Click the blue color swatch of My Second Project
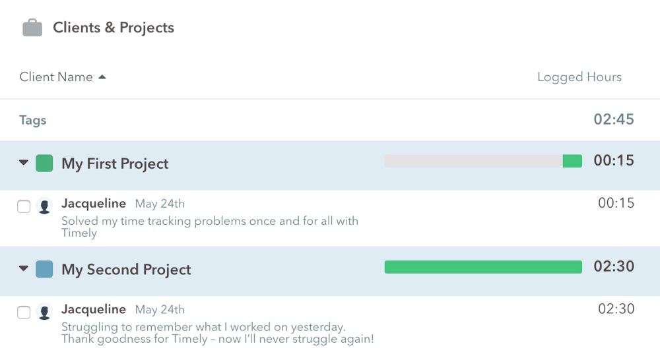 44,269
